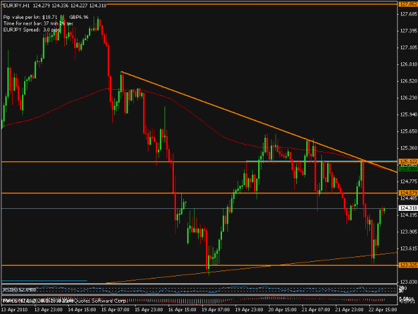Click the 127.105 price axis label
Image resolution: width=418 pixels, height=314 pixels.
point(409,48)
